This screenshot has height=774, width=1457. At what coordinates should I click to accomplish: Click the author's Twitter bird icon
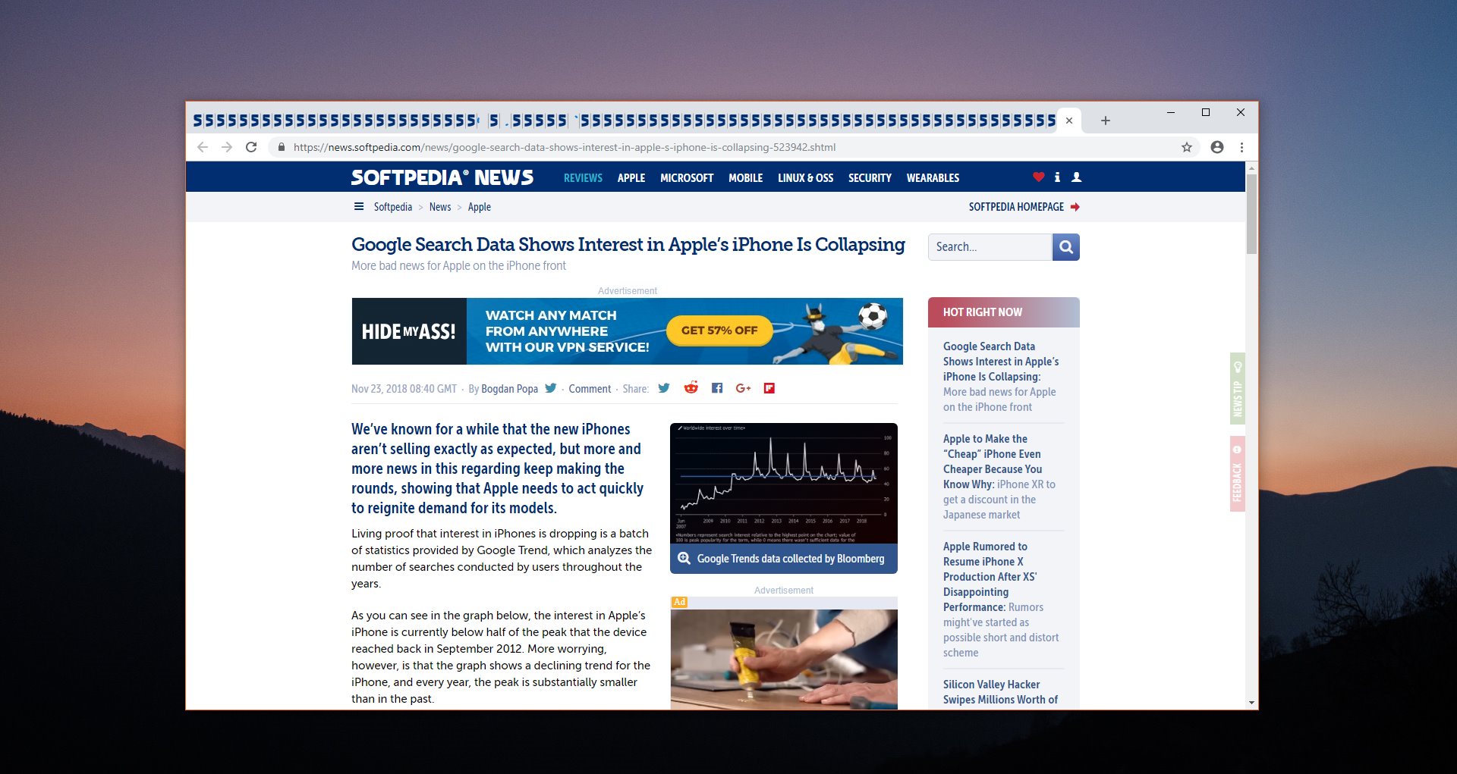[551, 388]
